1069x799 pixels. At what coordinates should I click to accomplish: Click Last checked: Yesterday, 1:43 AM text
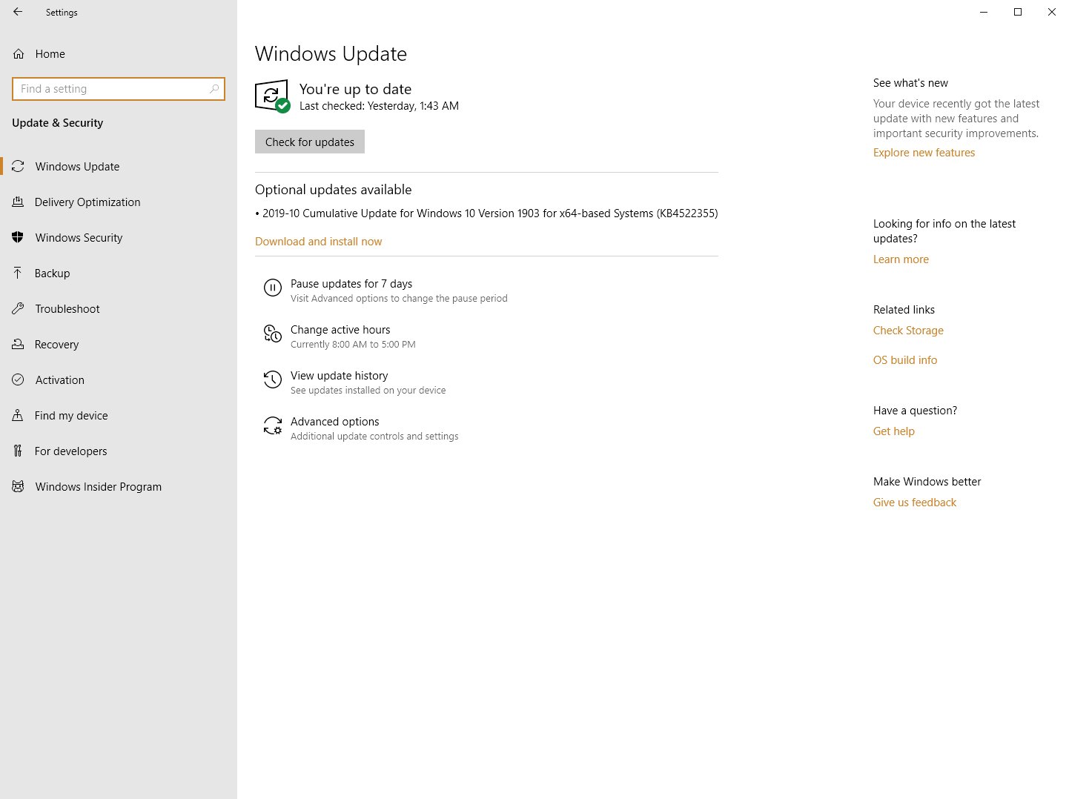tap(379, 106)
